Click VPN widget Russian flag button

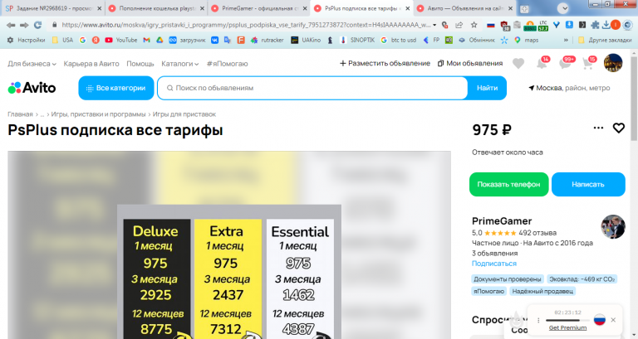599,320
